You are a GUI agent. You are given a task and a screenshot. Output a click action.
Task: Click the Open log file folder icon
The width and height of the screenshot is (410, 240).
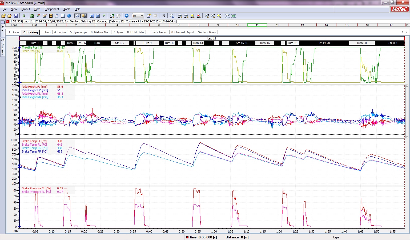click(x=3, y=16)
